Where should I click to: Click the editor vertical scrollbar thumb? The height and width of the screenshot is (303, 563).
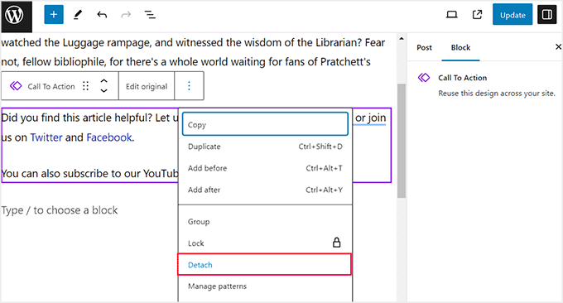[x=402, y=141]
